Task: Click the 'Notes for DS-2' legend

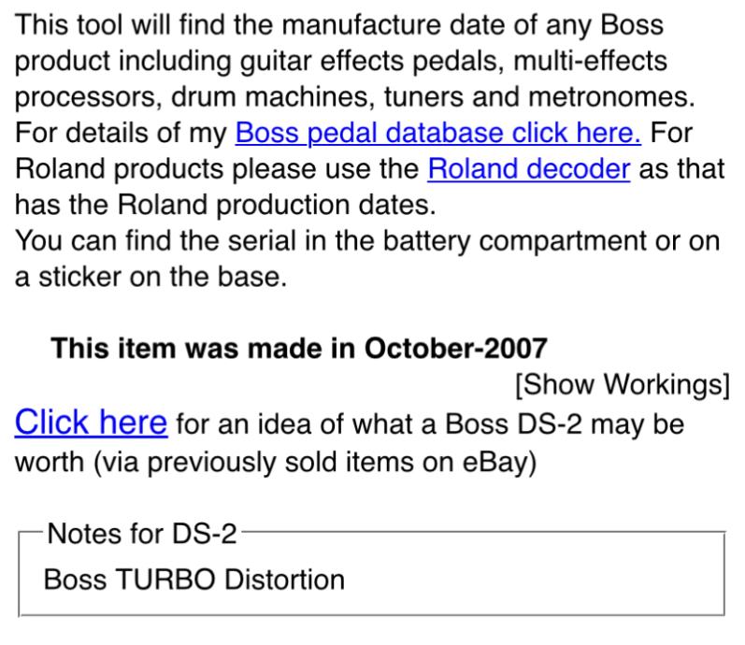Action: click(x=140, y=536)
